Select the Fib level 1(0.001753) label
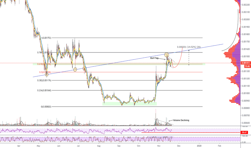The width and height of the screenshot is (251, 148). [x=46, y=38]
